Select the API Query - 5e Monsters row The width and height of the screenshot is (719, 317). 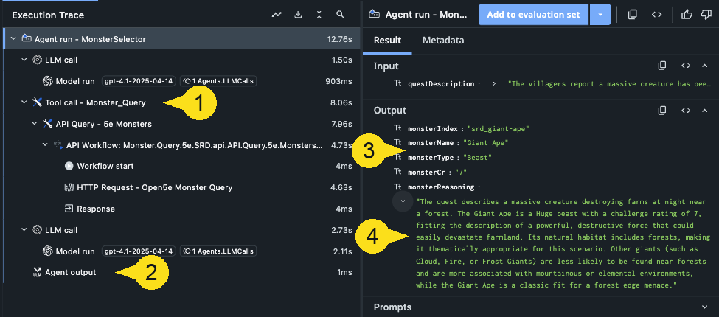(x=180, y=124)
